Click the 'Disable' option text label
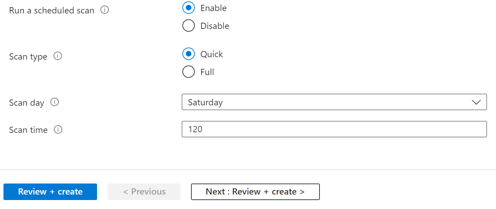496x209 pixels. pos(215,26)
